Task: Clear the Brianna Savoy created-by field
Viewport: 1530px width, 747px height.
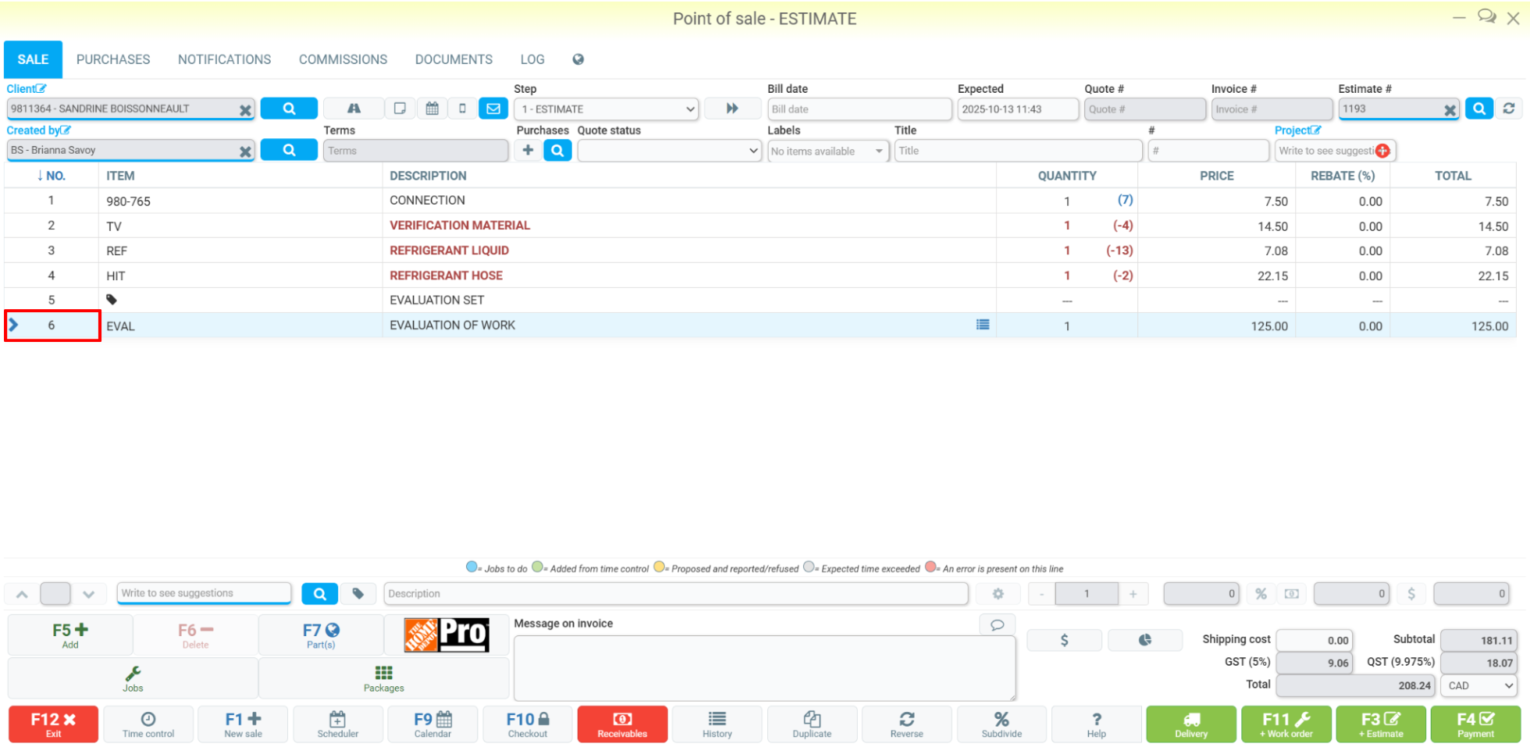Action: [x=245, y=151]
